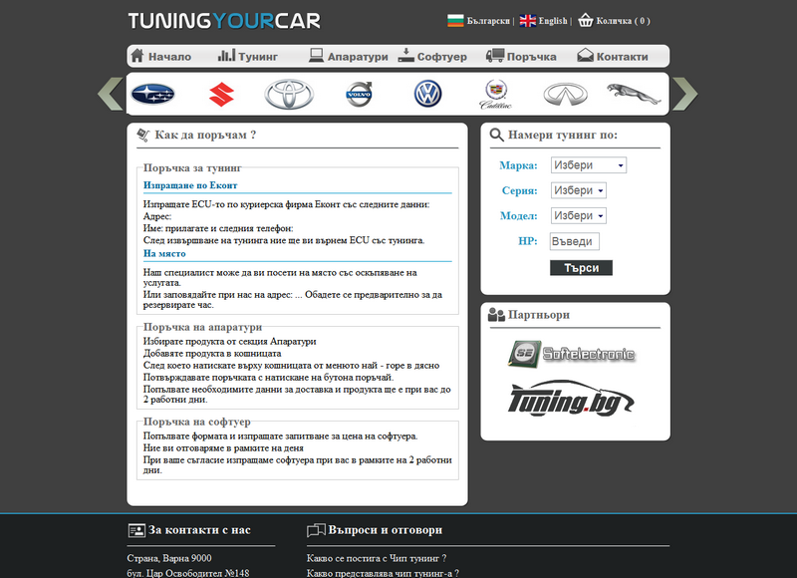The image size is (797, 578).
Task: Focus the HP input field
Action: (x=575, y=241)
